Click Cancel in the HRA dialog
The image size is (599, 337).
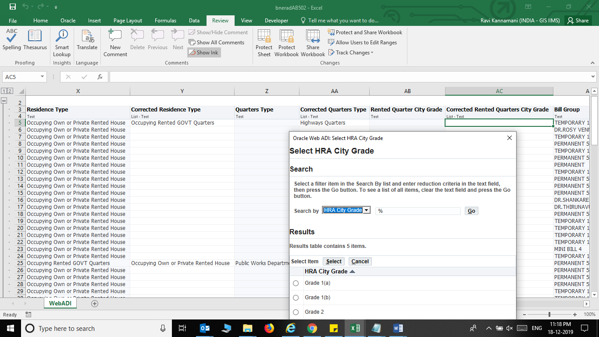coord(360,262)
